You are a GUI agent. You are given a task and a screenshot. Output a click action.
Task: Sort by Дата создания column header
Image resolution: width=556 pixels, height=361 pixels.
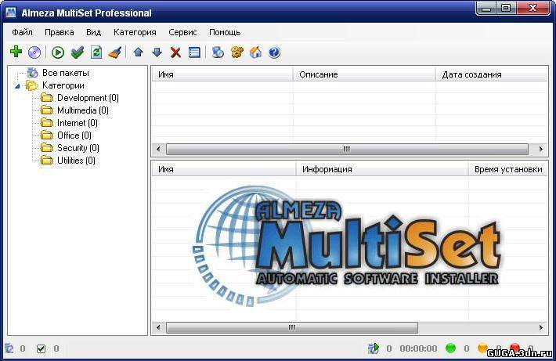492,74
